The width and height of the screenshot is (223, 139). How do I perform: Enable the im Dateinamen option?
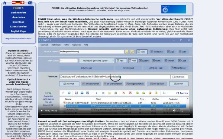tap(91, 84)
